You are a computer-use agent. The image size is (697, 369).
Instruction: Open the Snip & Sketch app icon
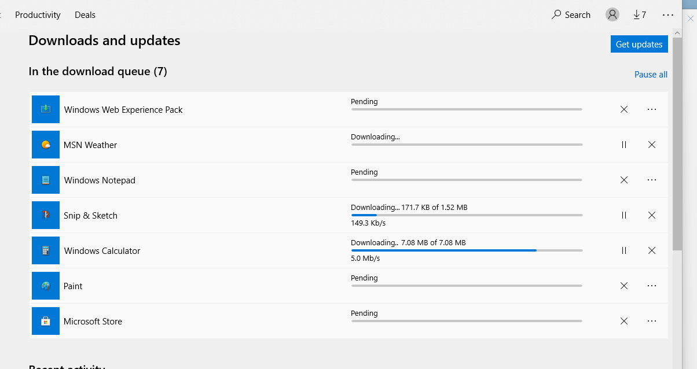46,215
